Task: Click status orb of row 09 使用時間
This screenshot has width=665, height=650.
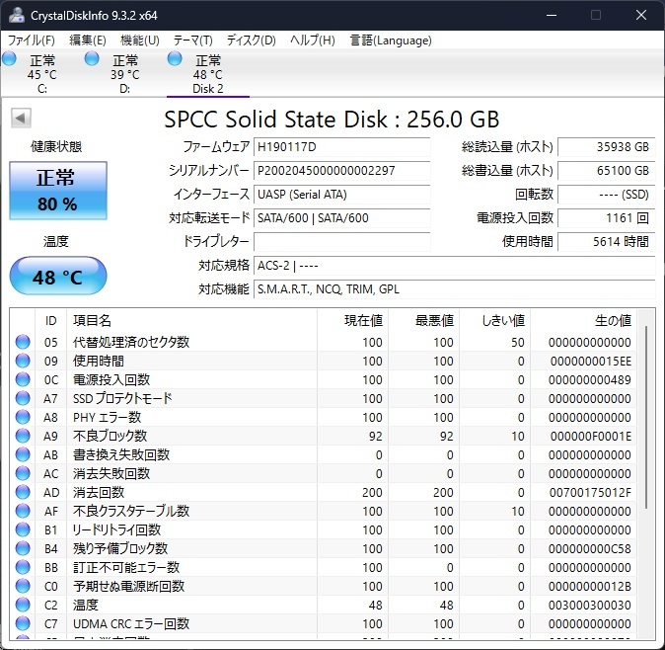Action: point(23,361)
